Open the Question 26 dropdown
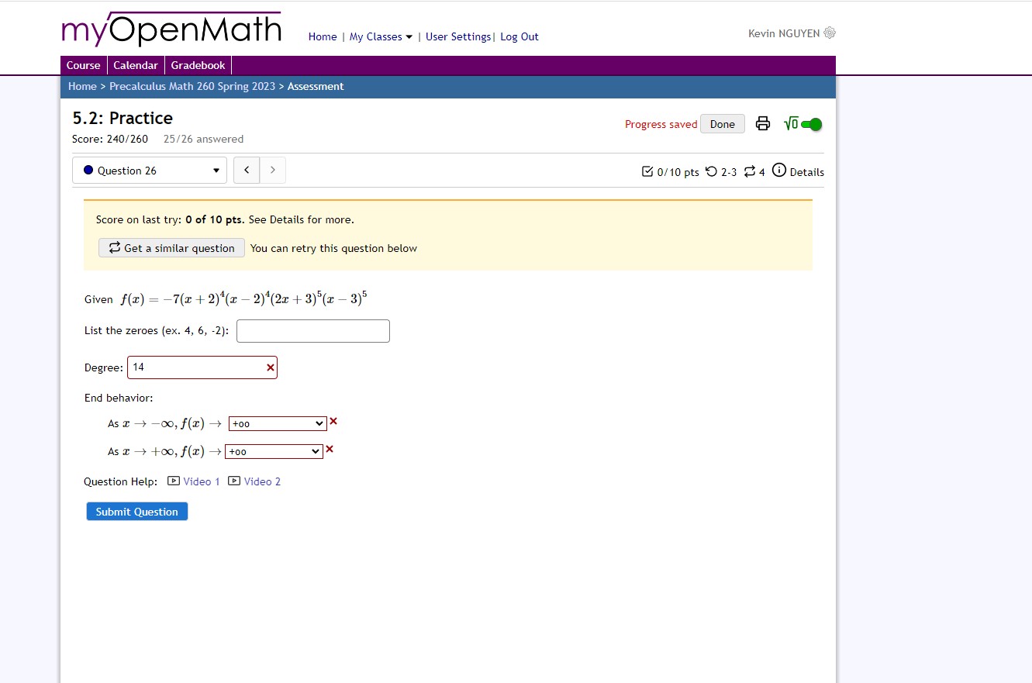The width and height of the screenshot is (1032, 683). 149,170
